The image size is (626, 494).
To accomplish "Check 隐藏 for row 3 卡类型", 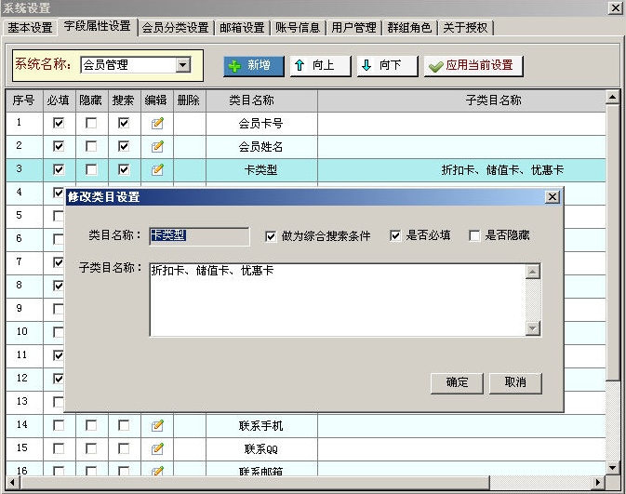I will tap(91, 169).
